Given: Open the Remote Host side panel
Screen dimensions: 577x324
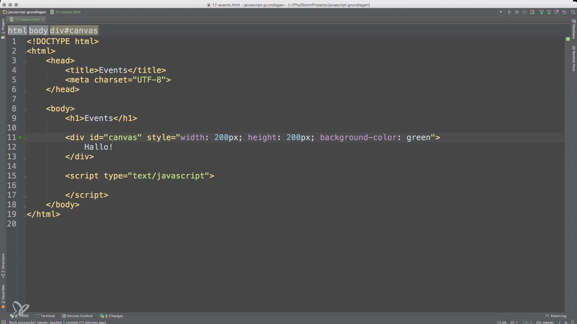Looking at the screenshot, I should tap(574, 59).
